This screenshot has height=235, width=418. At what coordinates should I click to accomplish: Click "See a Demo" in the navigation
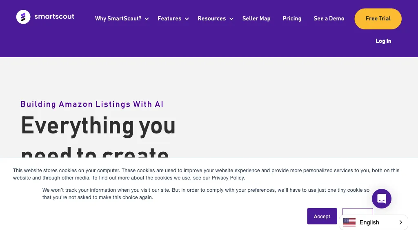(329, 19)
